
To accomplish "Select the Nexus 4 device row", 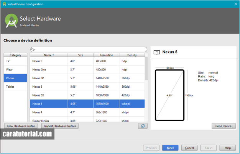I will coord(87,112).
